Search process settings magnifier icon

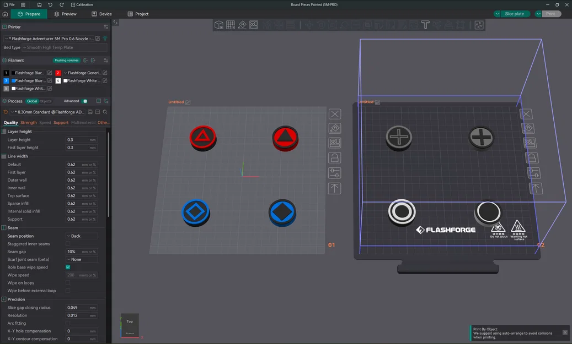105,112
